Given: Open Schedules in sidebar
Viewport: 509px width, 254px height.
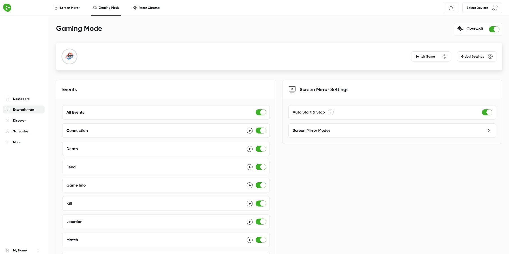Looking at the screenshot, I should (24, 131).
